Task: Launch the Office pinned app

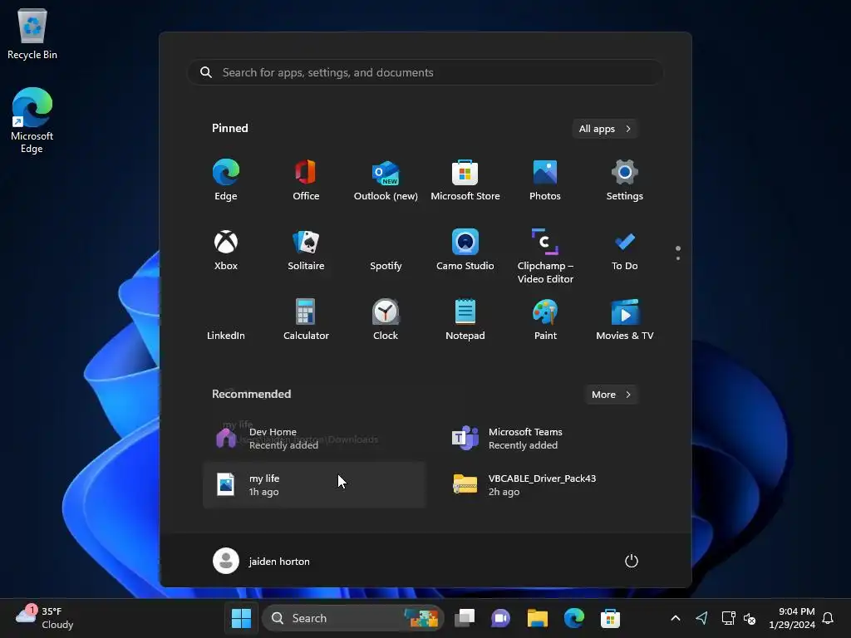Action: (306, 180)
